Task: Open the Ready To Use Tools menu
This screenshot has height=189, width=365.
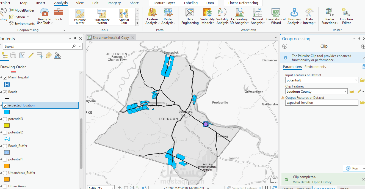Action: [45, 16]
